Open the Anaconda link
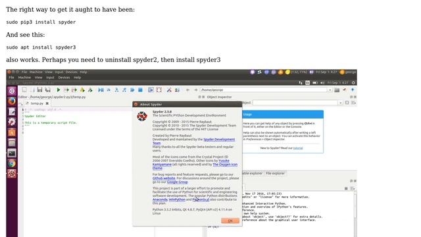 pyautogui.click(x=160, y=199)
